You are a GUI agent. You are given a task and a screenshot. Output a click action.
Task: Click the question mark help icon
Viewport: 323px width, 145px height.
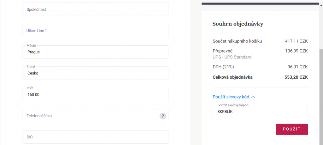click(163, 116)
